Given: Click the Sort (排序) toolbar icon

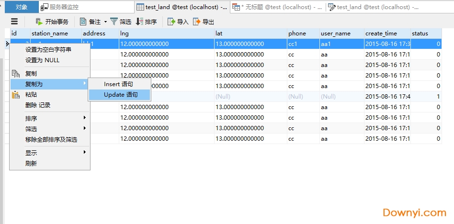Looking at the screenshot, I should [139, 22].
